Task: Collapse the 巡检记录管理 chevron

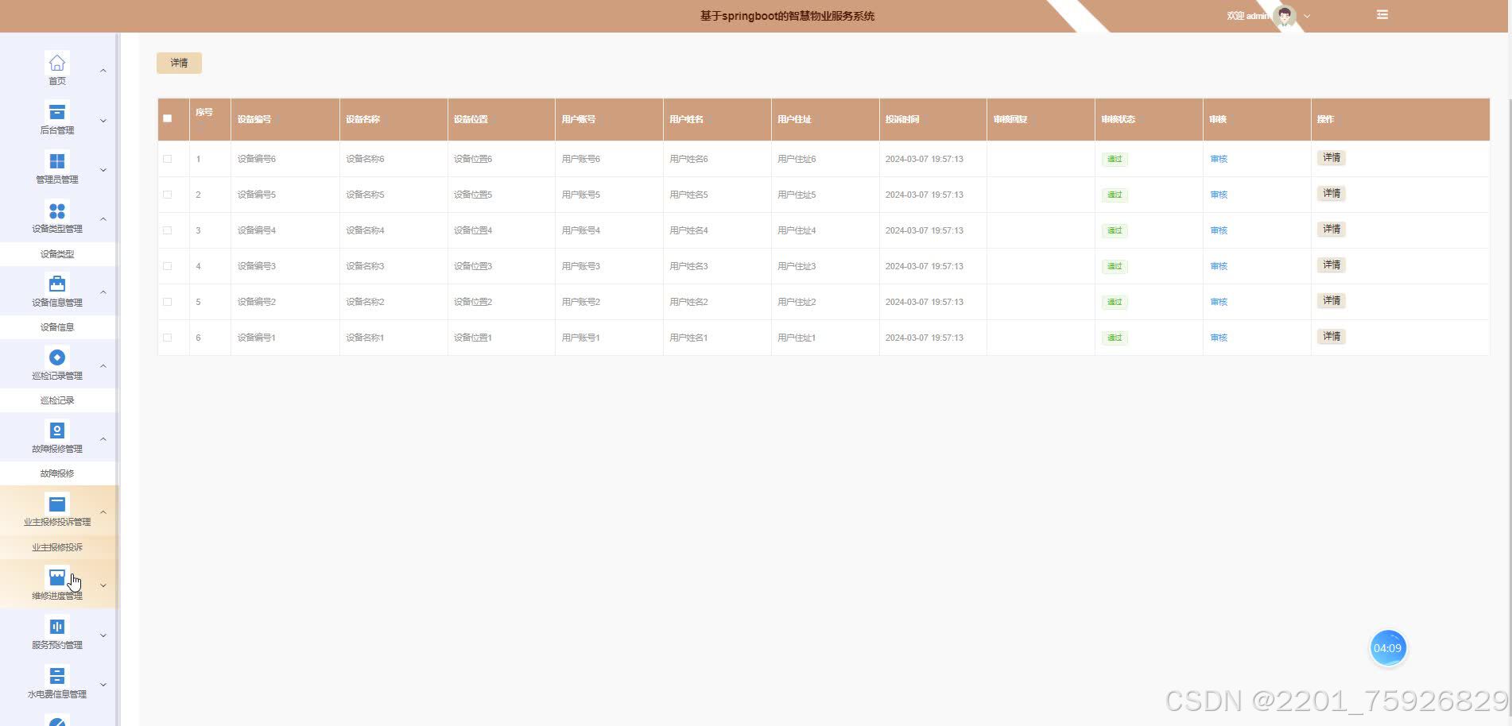Action: (x=103, y=365)
